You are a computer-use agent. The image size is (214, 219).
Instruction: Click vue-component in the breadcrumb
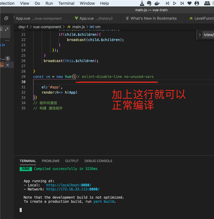[47, 27]
